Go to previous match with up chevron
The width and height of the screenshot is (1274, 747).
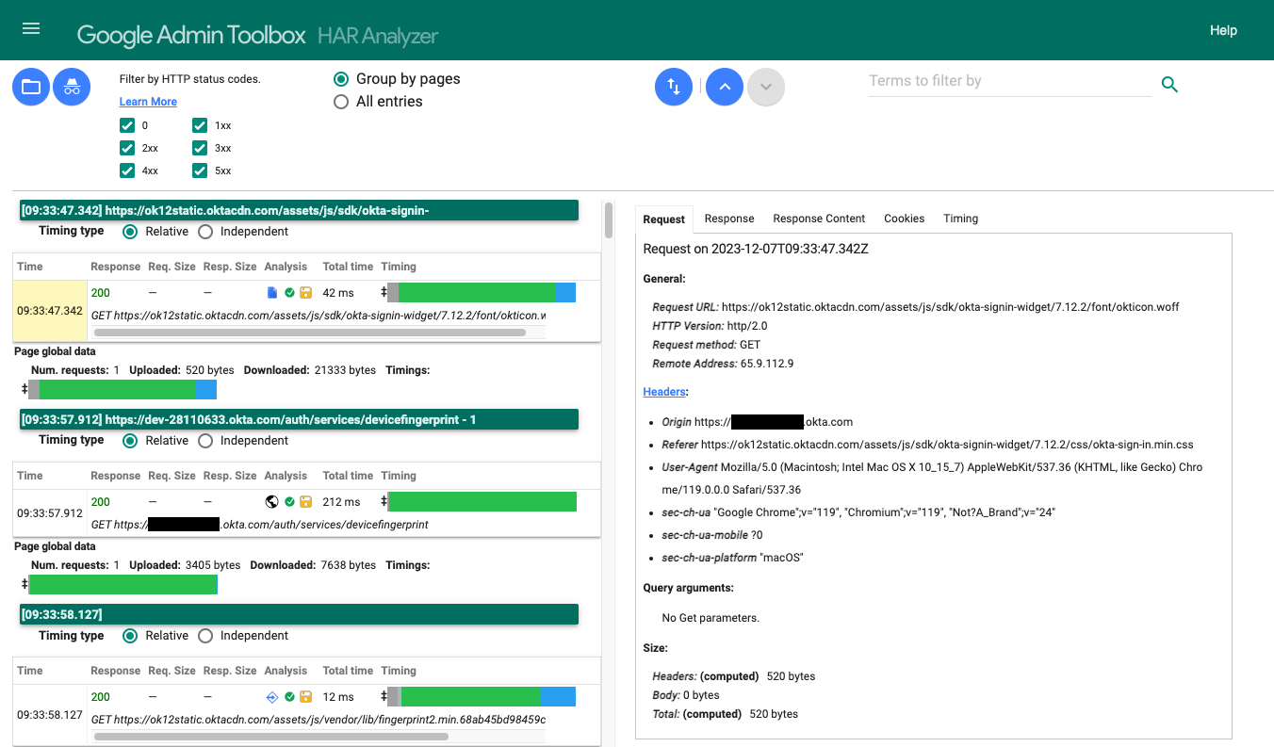coord(725,87)
